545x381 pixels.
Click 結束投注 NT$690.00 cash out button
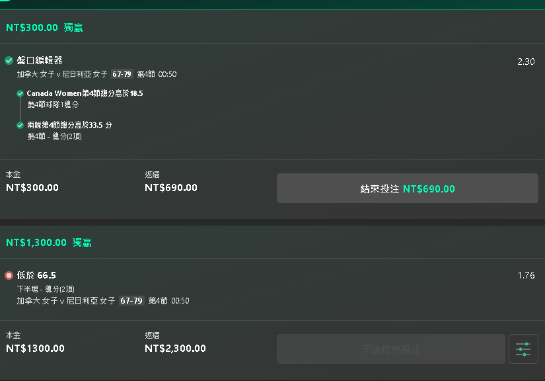tap(408, 189)
